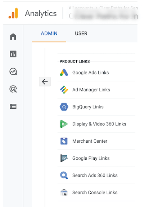The height and width of the screenshot is (207, 144).
Task: Open Home from the left sidebar
Action: tap(13, 36)
